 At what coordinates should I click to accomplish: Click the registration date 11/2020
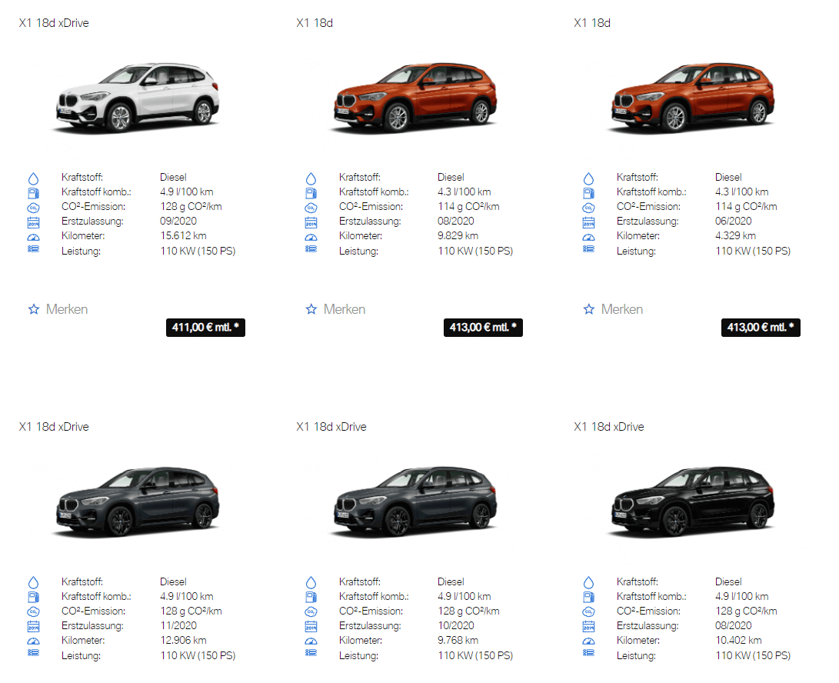(178, 626)
